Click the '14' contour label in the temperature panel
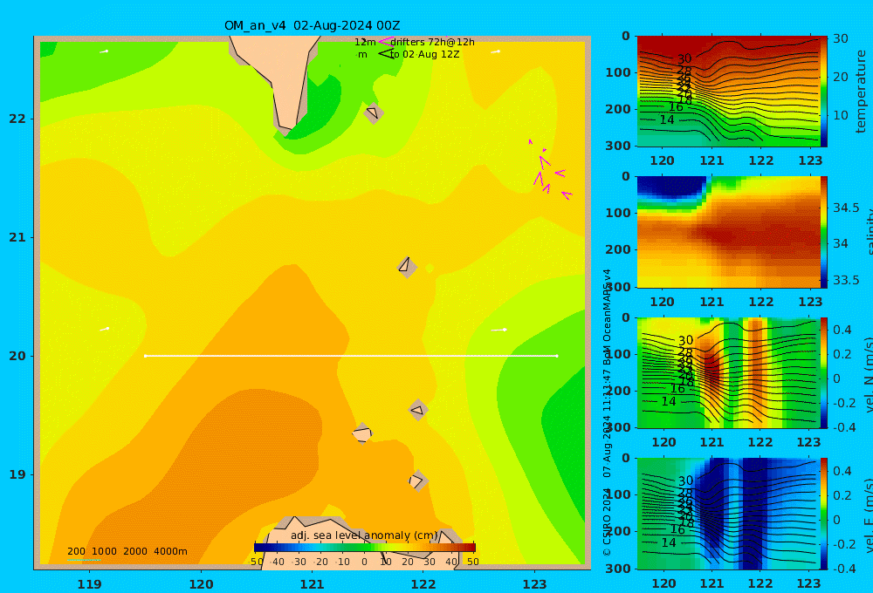 pos(667,119)
